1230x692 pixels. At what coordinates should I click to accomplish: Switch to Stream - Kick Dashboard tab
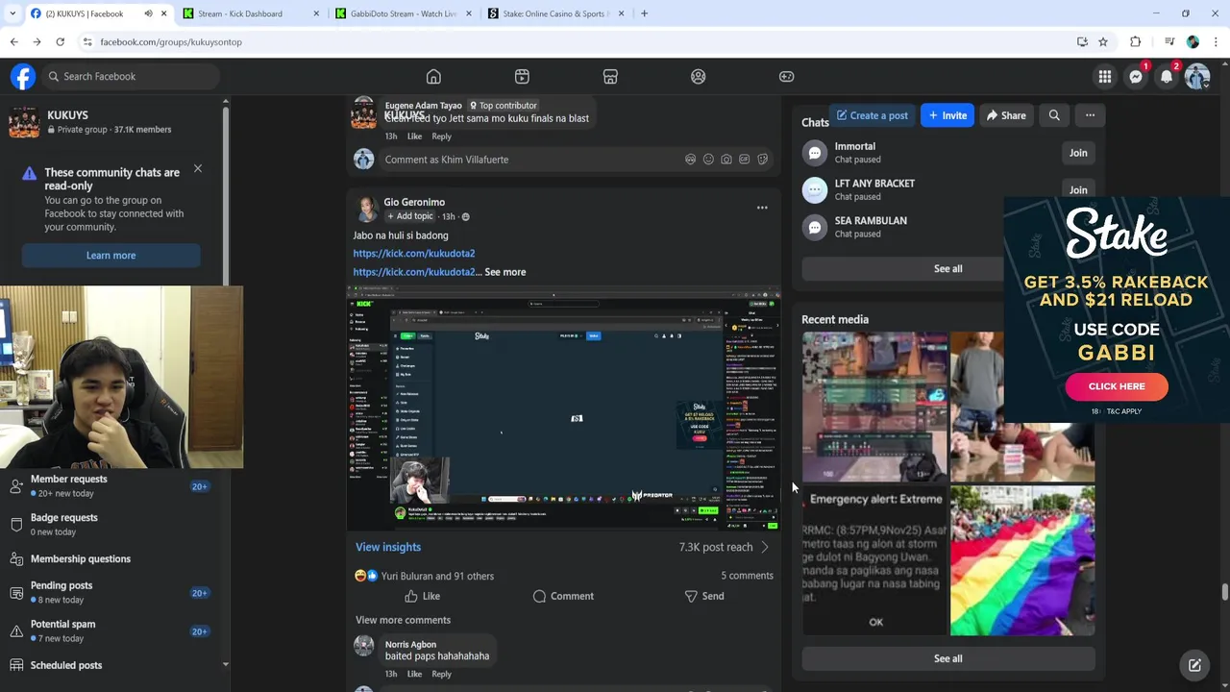[x=250, y=13]
